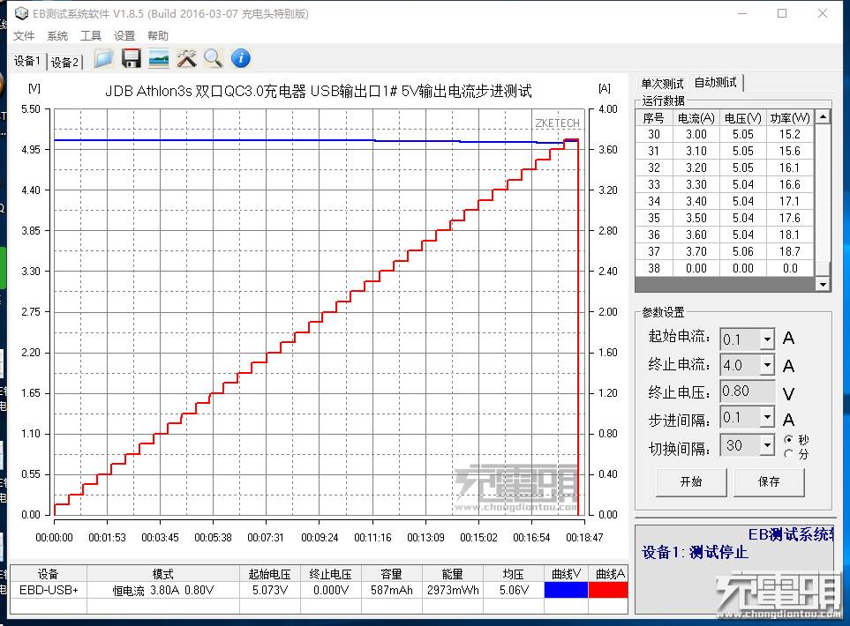850x626 pixels.
Task: Open file with the folder toolbar icon
Action: pos(103,58)
